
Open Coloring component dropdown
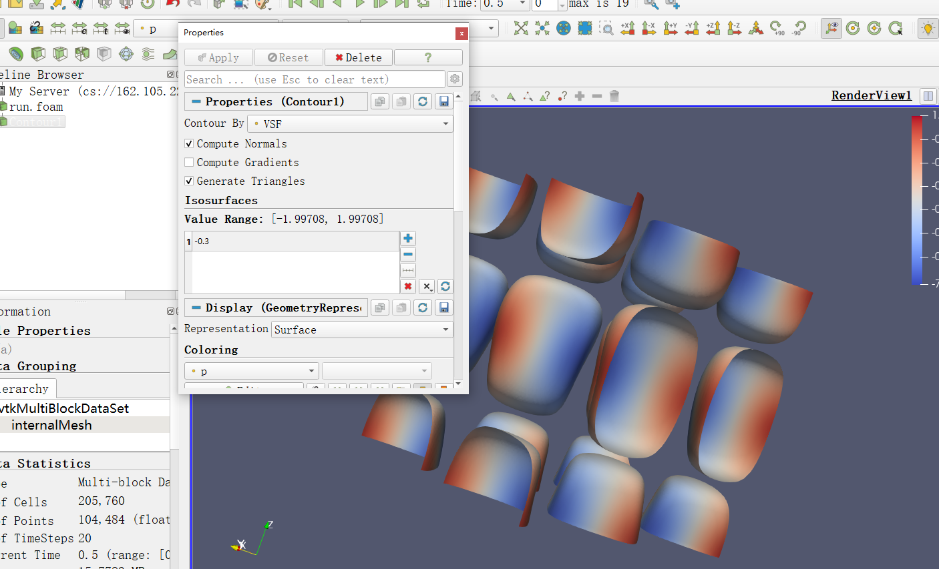(377, 371)
